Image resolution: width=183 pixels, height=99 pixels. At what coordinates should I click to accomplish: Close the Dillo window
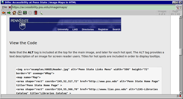click(x=180, y=3)
